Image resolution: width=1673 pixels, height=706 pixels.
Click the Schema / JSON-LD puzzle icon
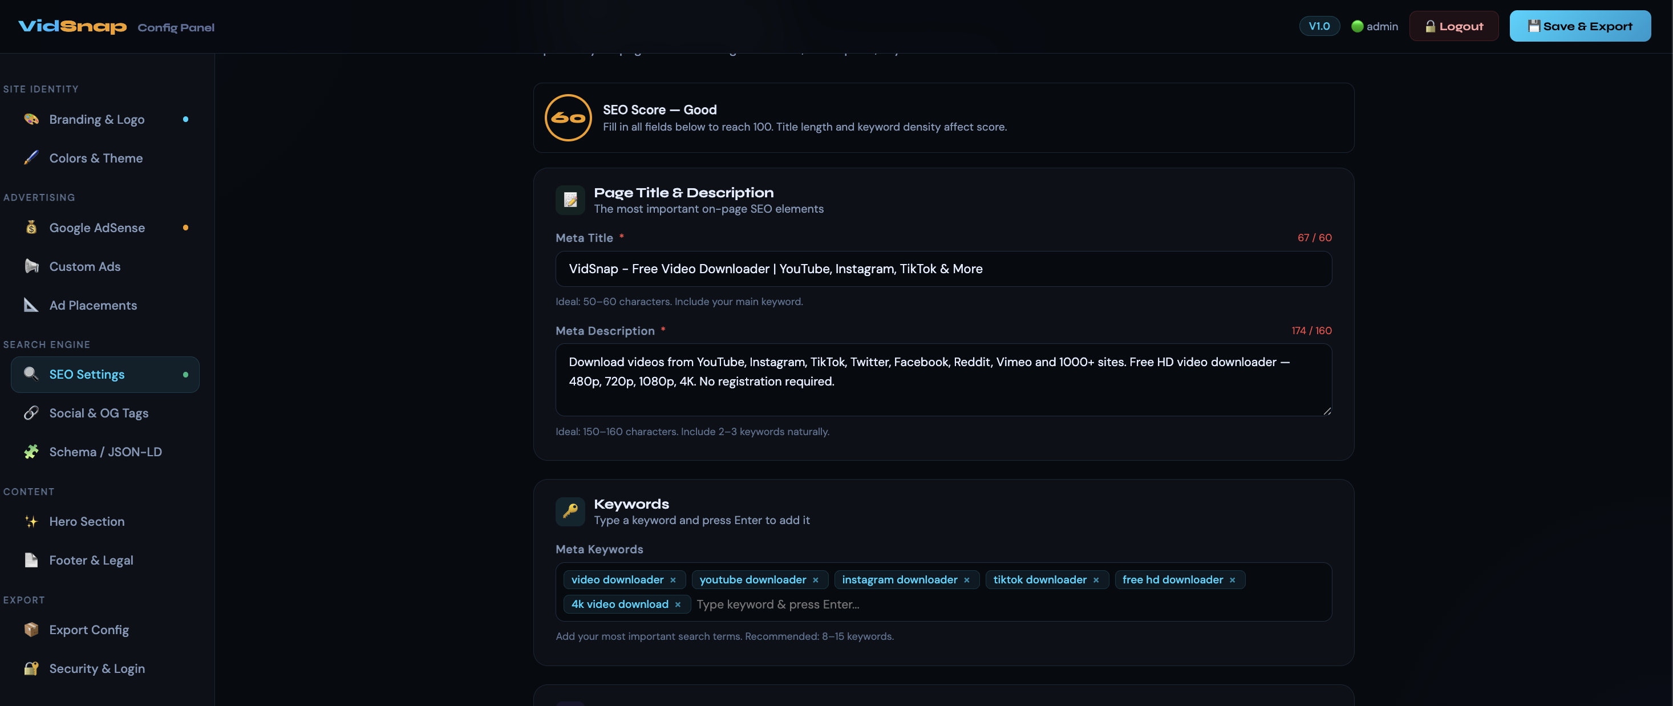click(x=31, y=452)
